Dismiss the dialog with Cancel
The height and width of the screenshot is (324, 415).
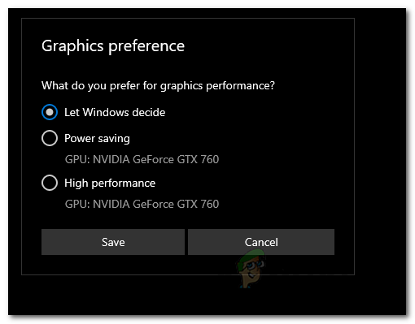pos(261,242)
